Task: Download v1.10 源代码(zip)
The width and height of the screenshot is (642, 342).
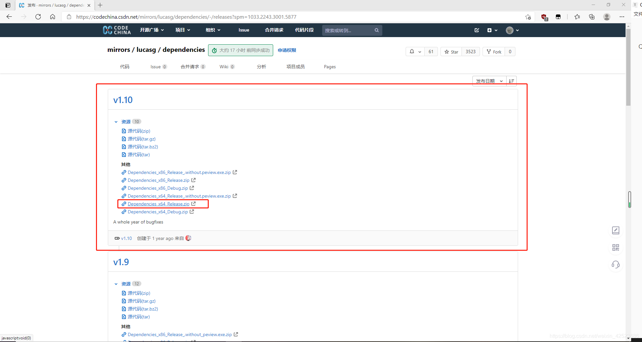Action: (x=139, y=131)
